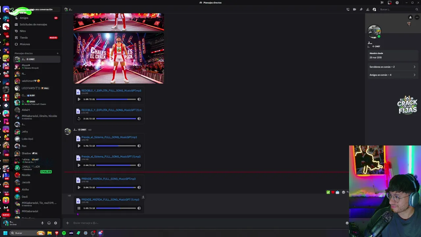Add friends to the direct message

tap(368, 9)
